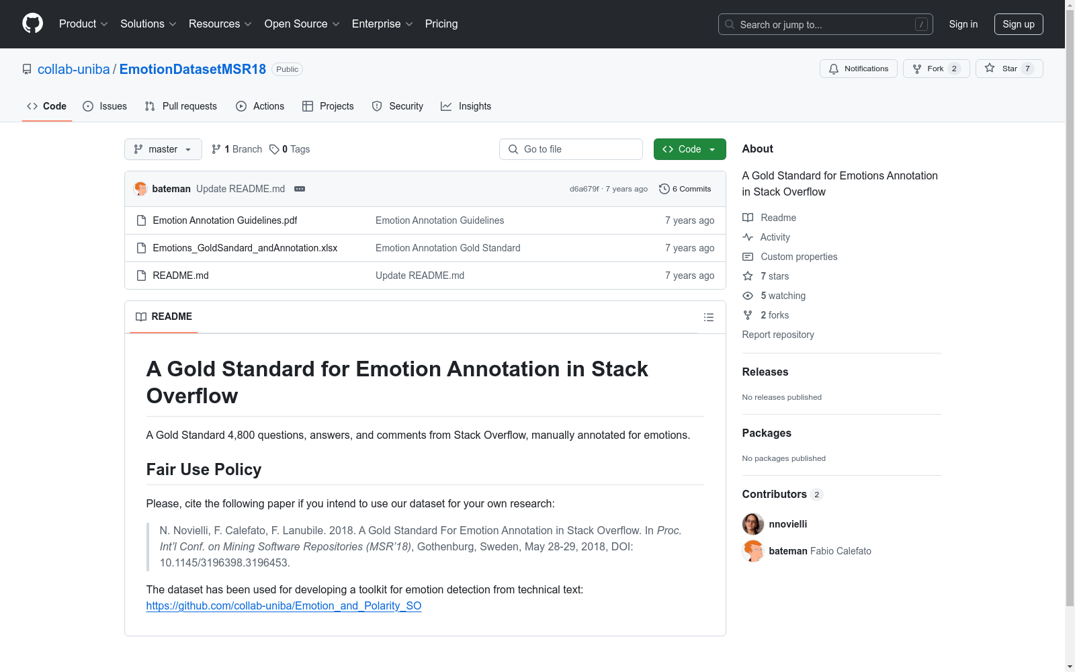Focus the Search or jump to field

tap(826, 24)
